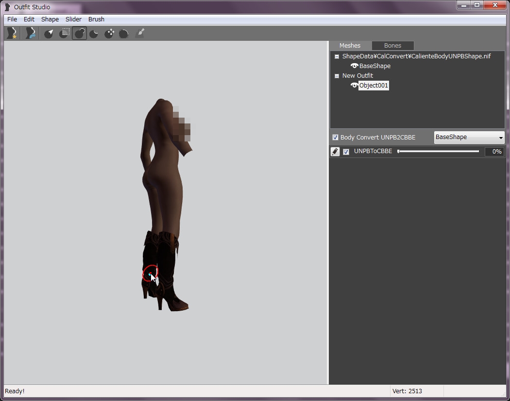510x401 pixels.
Task: Collapse the New Outfit tree node
Action: [337, 76]
